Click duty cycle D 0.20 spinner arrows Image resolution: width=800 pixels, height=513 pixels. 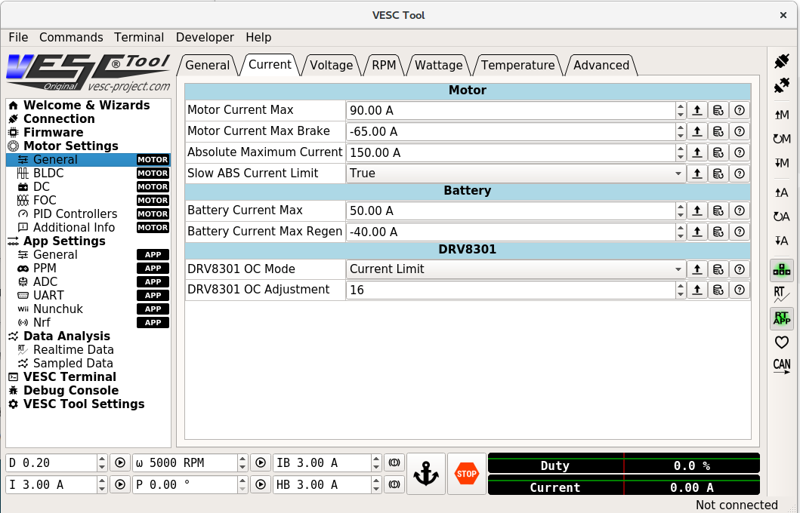pos(102,462)
